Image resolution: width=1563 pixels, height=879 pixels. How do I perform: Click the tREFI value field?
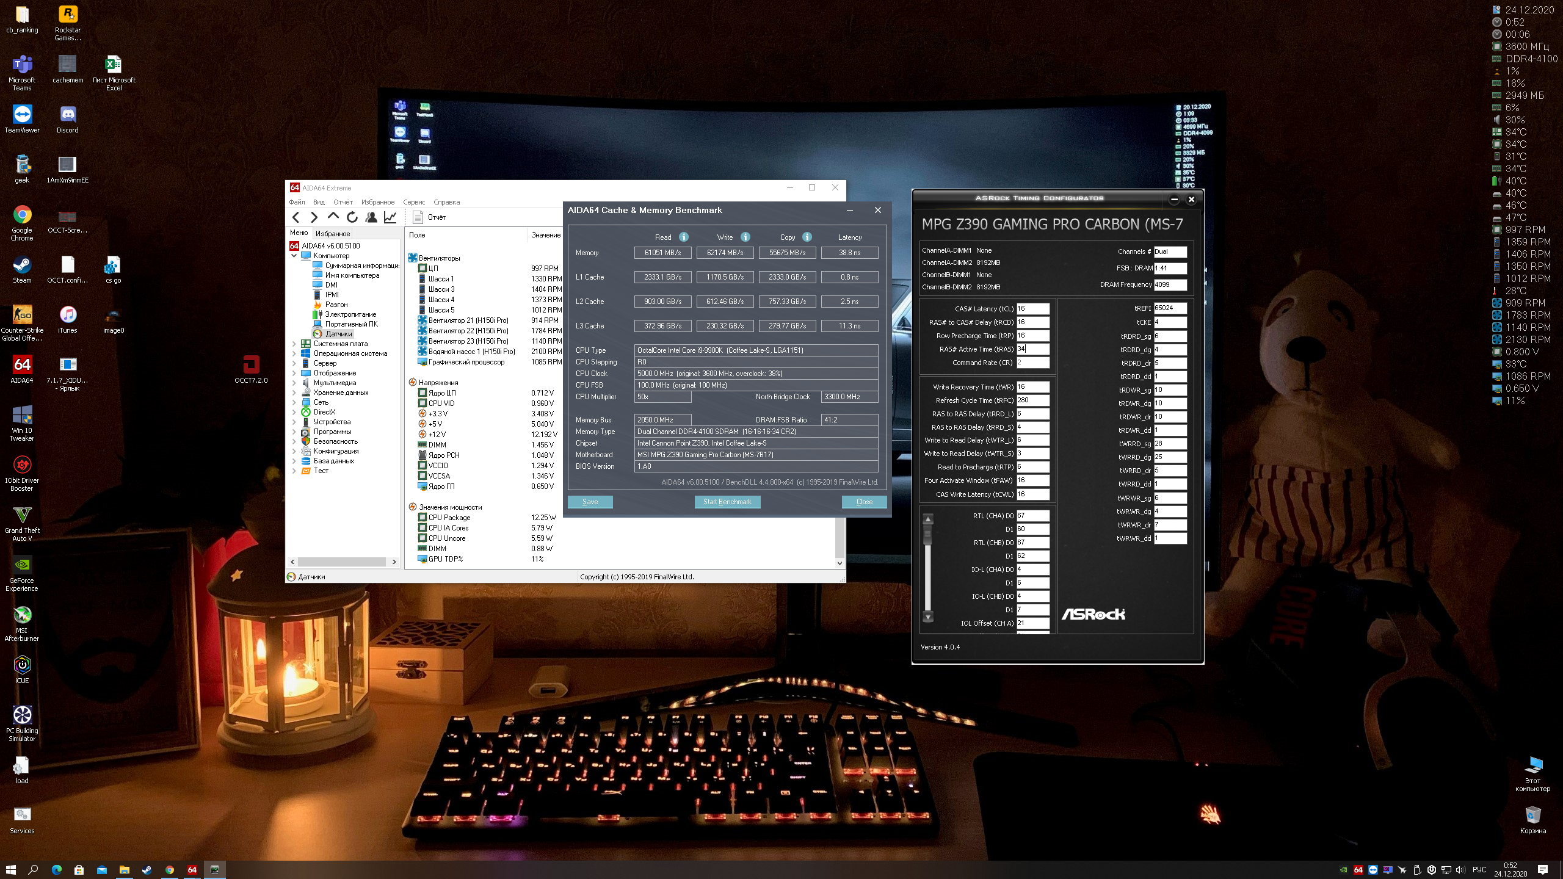pos(1170,308)
